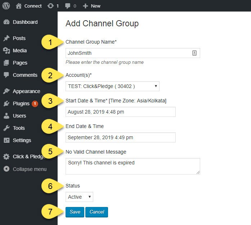
Task: Open the Connect home icon
Action: tap(19, 6)
